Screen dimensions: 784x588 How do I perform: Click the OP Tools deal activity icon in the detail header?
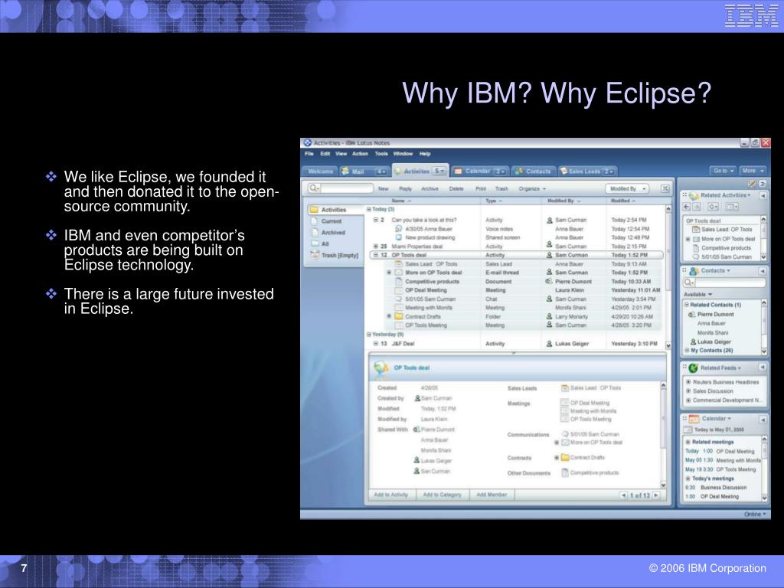(381, 369)
